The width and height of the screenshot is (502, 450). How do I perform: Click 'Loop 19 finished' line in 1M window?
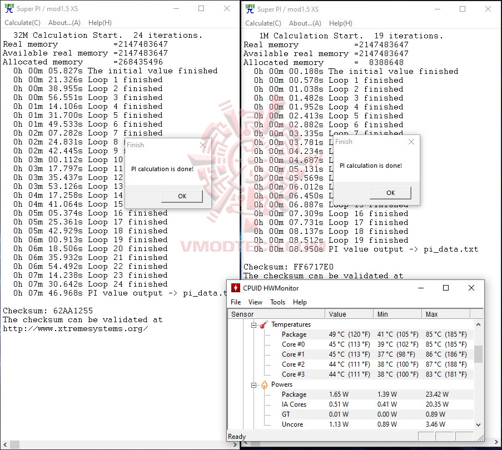[331, 240]
